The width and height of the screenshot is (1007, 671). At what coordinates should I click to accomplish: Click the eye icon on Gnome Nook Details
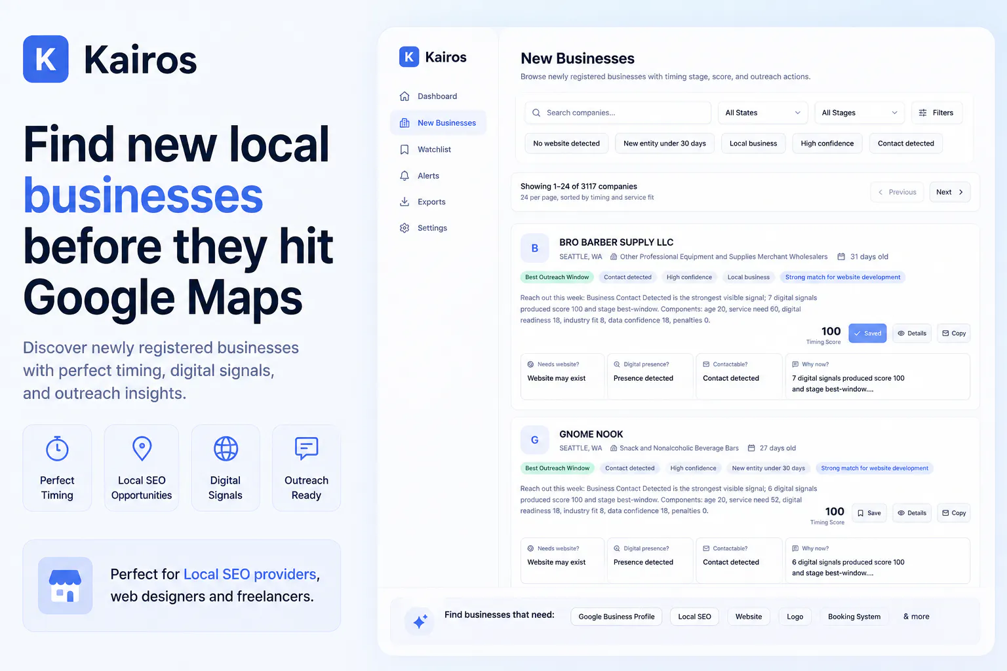(x=901, y=513)
